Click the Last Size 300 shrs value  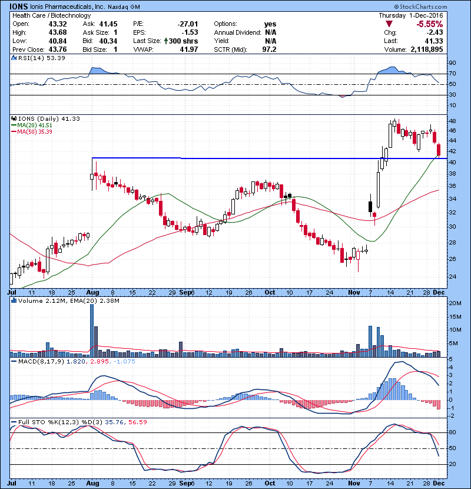(183, 41)
